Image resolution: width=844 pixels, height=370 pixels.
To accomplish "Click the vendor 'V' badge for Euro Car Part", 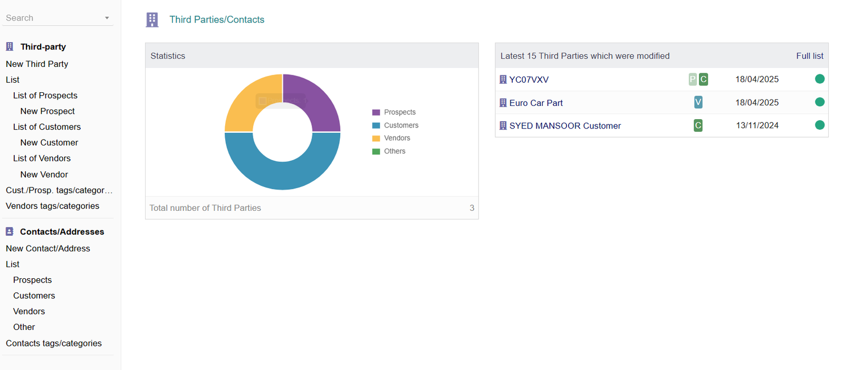I will (698, 102).
